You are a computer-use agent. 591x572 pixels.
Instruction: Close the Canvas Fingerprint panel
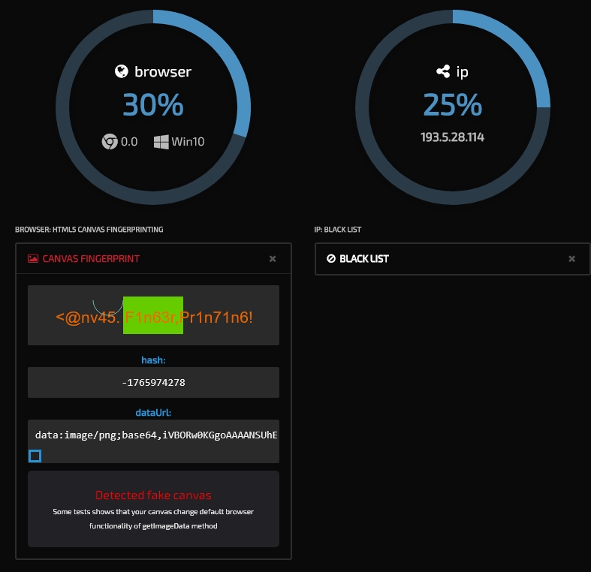click(273, 258)
